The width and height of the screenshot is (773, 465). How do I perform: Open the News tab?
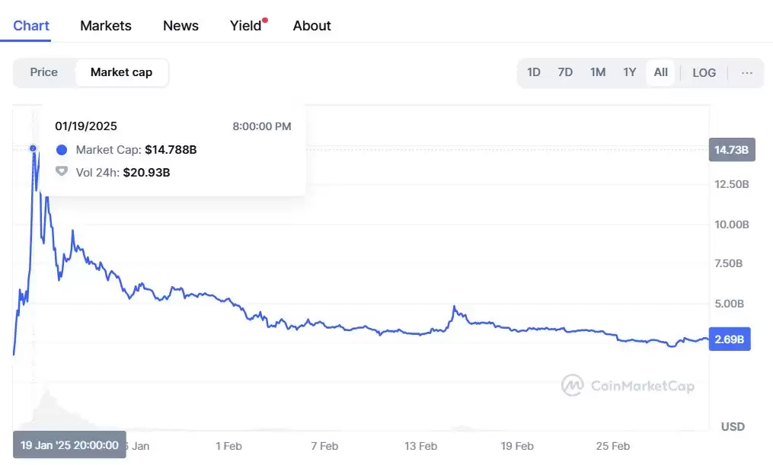point(180,26)
